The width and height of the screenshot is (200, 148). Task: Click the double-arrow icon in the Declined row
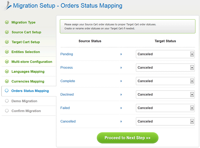121,95
